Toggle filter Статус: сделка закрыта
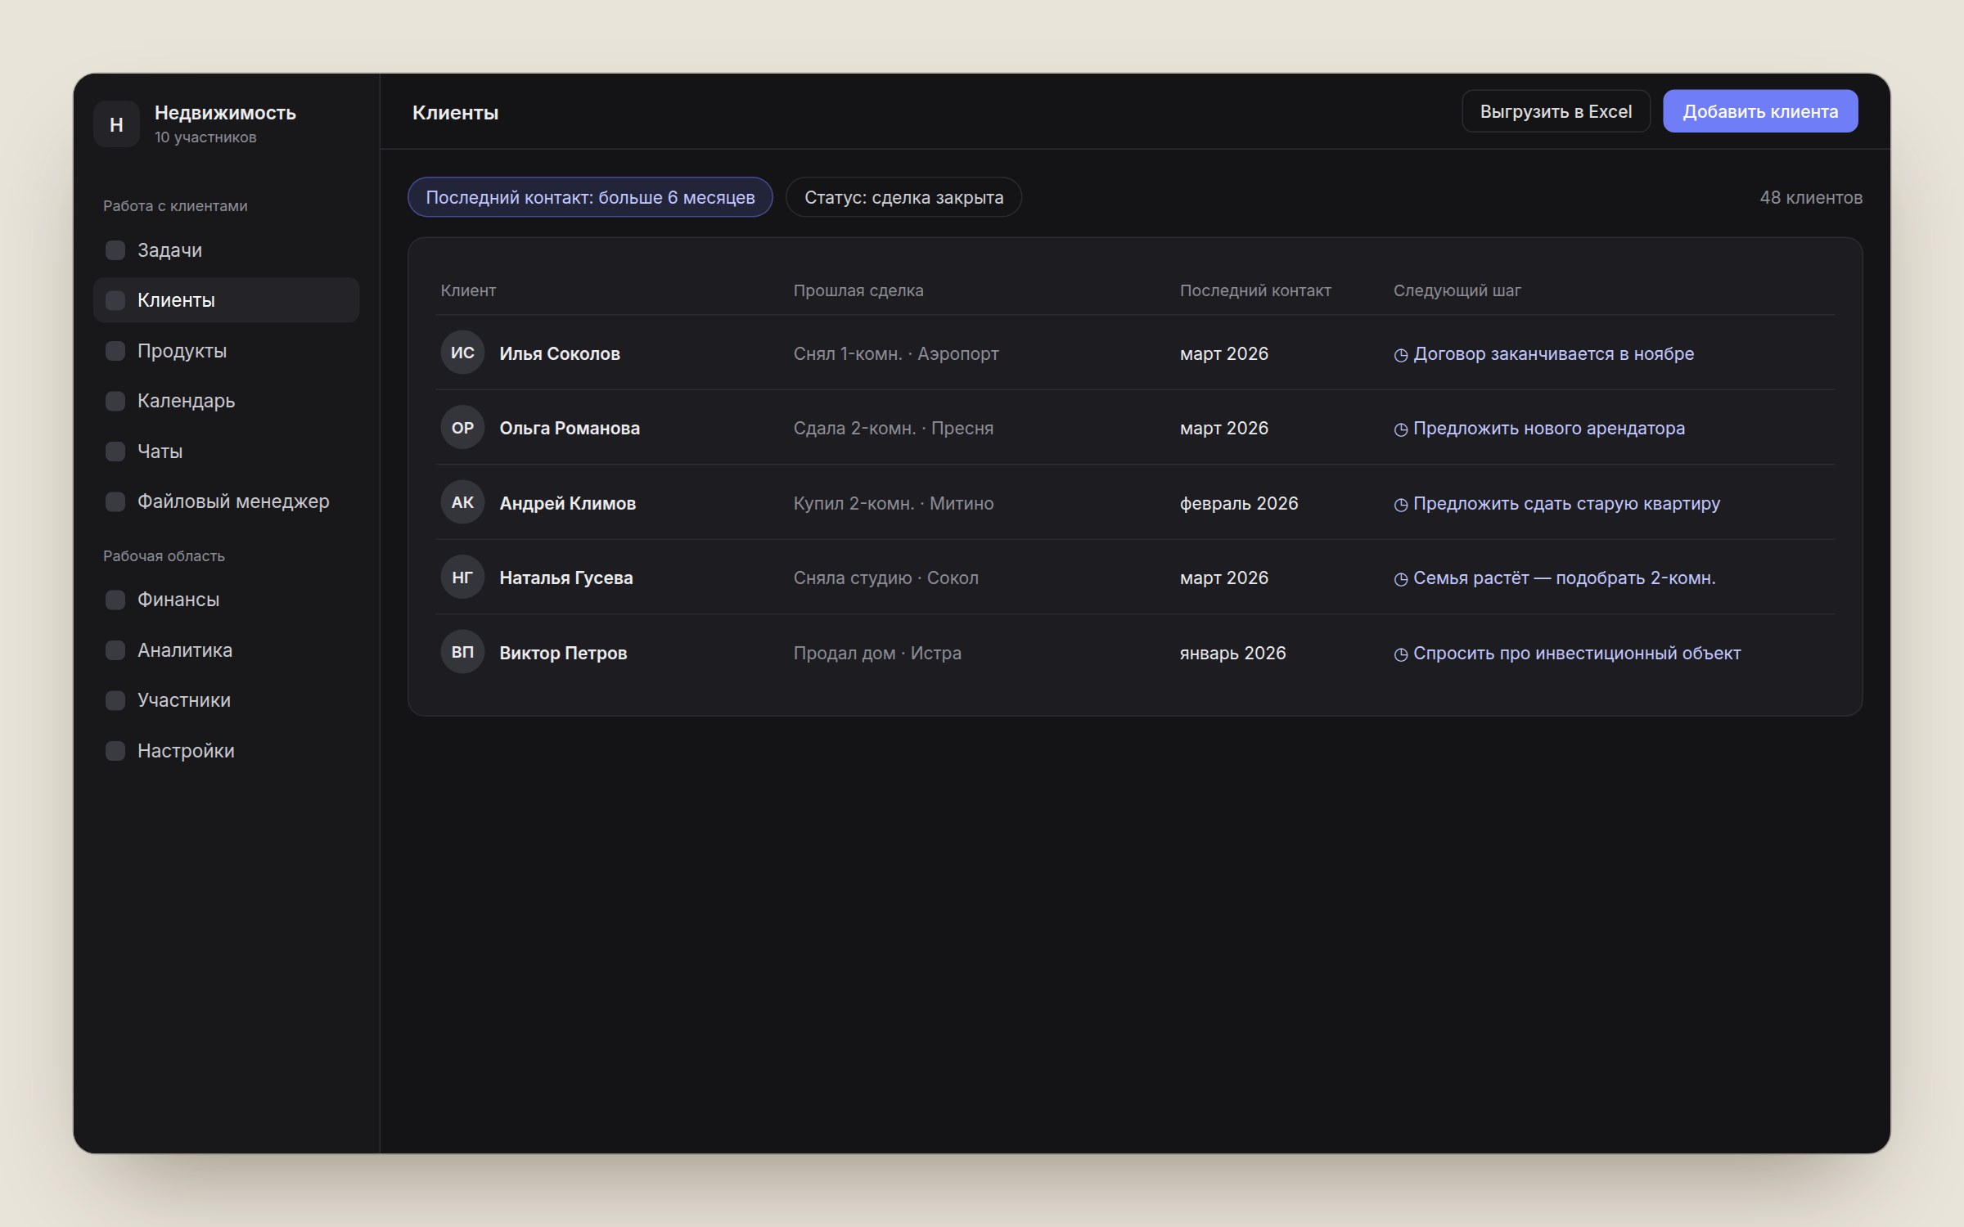This screenshot has height=1227, width=1964. point(903,197)
